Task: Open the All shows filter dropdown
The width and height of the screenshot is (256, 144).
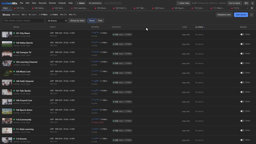Action: (57, 21)
